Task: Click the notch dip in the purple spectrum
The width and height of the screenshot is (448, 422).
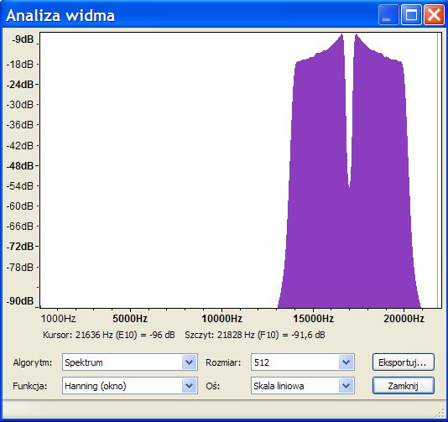Action: tap(350, 183)
